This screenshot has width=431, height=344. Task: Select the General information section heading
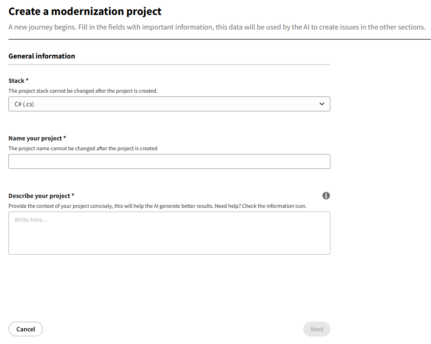tap(42, 56)
